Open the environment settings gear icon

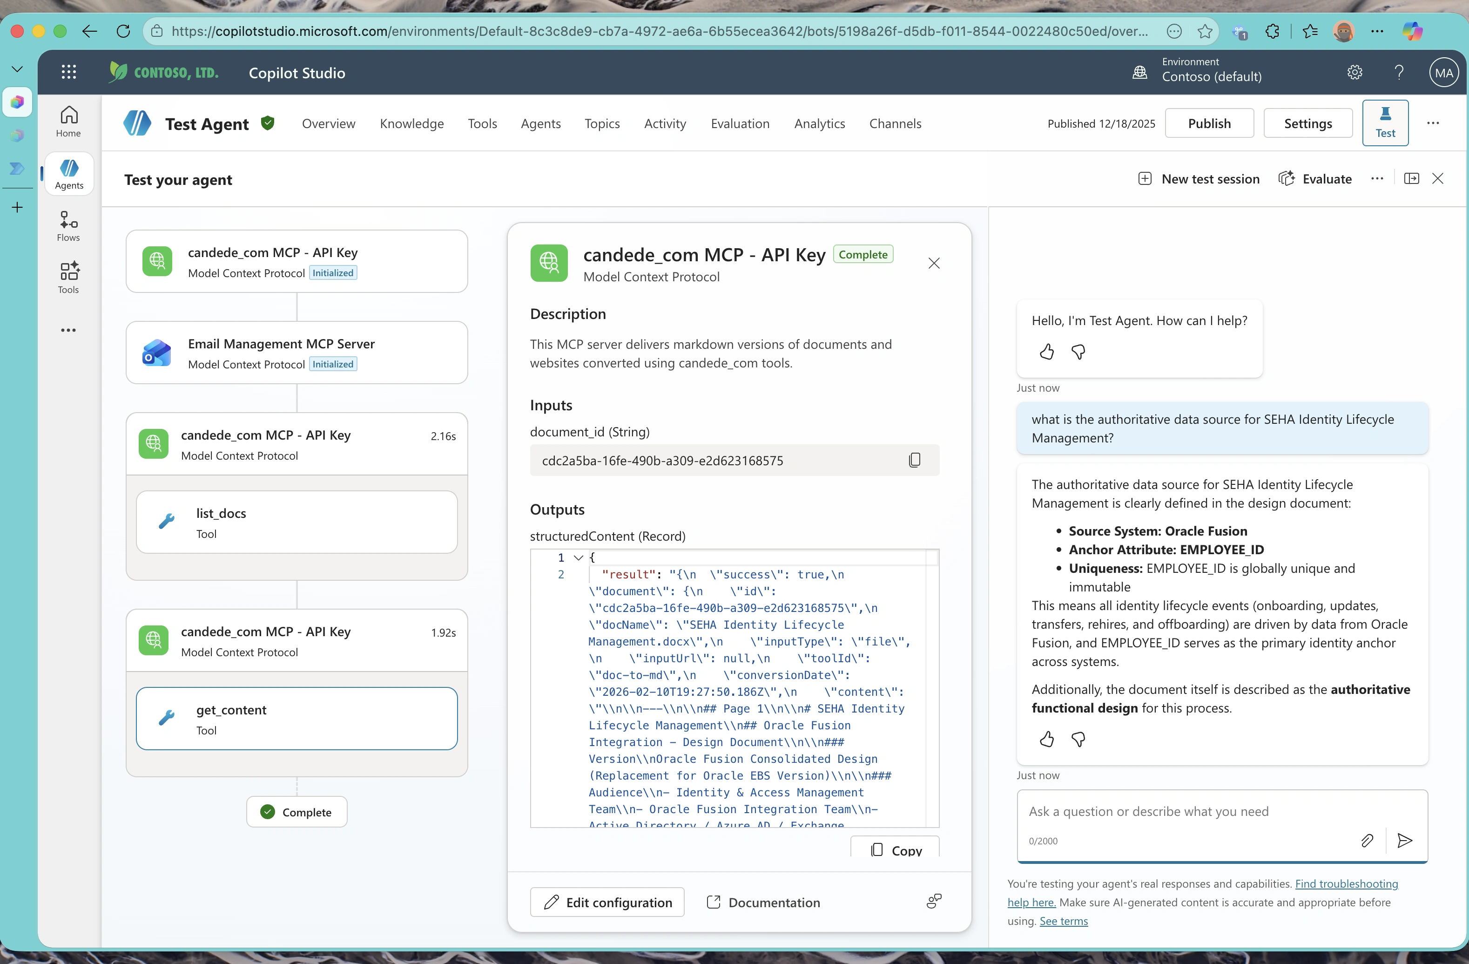1354,72
